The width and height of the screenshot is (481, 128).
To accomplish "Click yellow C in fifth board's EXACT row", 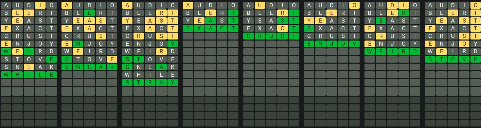I will point(282,28).
